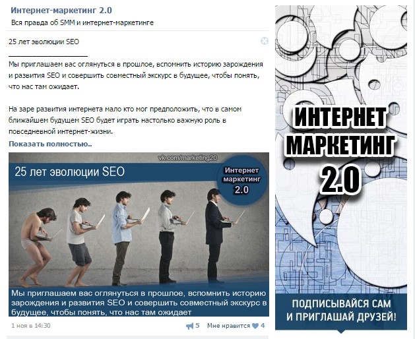The height and width of the screenshot is (339, 415).
Task: Click the like count number 4
Action: [263, 326]
